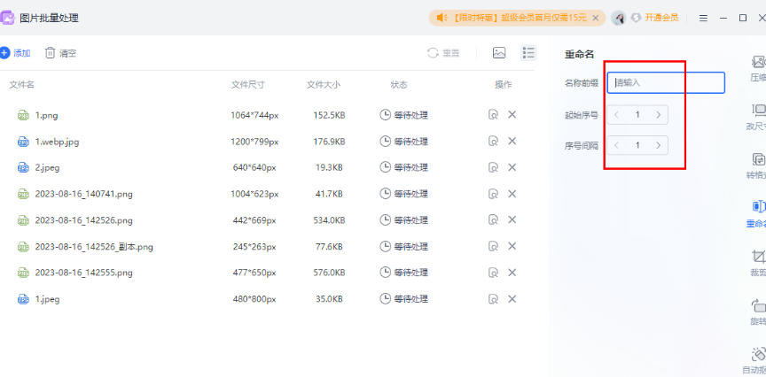Click 清空 to clear the file list
766x377 pixels.
60,53
